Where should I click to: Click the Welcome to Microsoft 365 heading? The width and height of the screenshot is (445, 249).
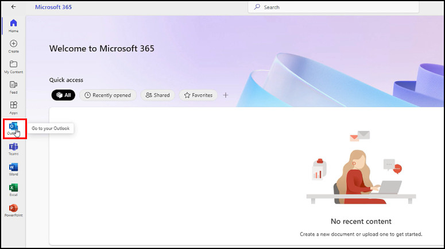102,49
